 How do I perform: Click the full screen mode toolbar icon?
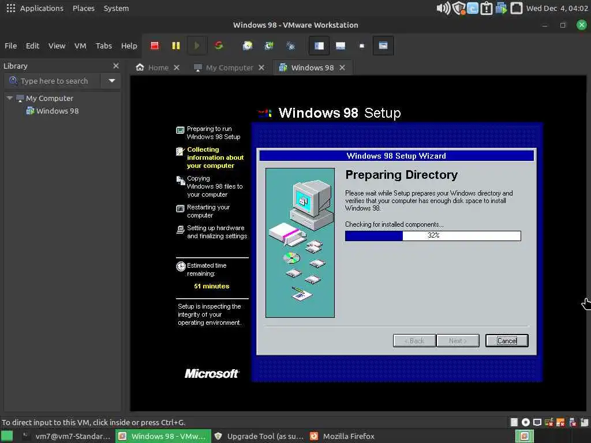pyautogui.click(x=383, y=46)
